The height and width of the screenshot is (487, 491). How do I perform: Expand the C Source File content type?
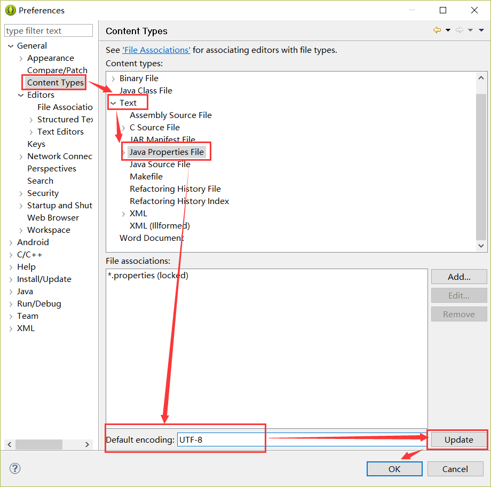pos(124,128)
